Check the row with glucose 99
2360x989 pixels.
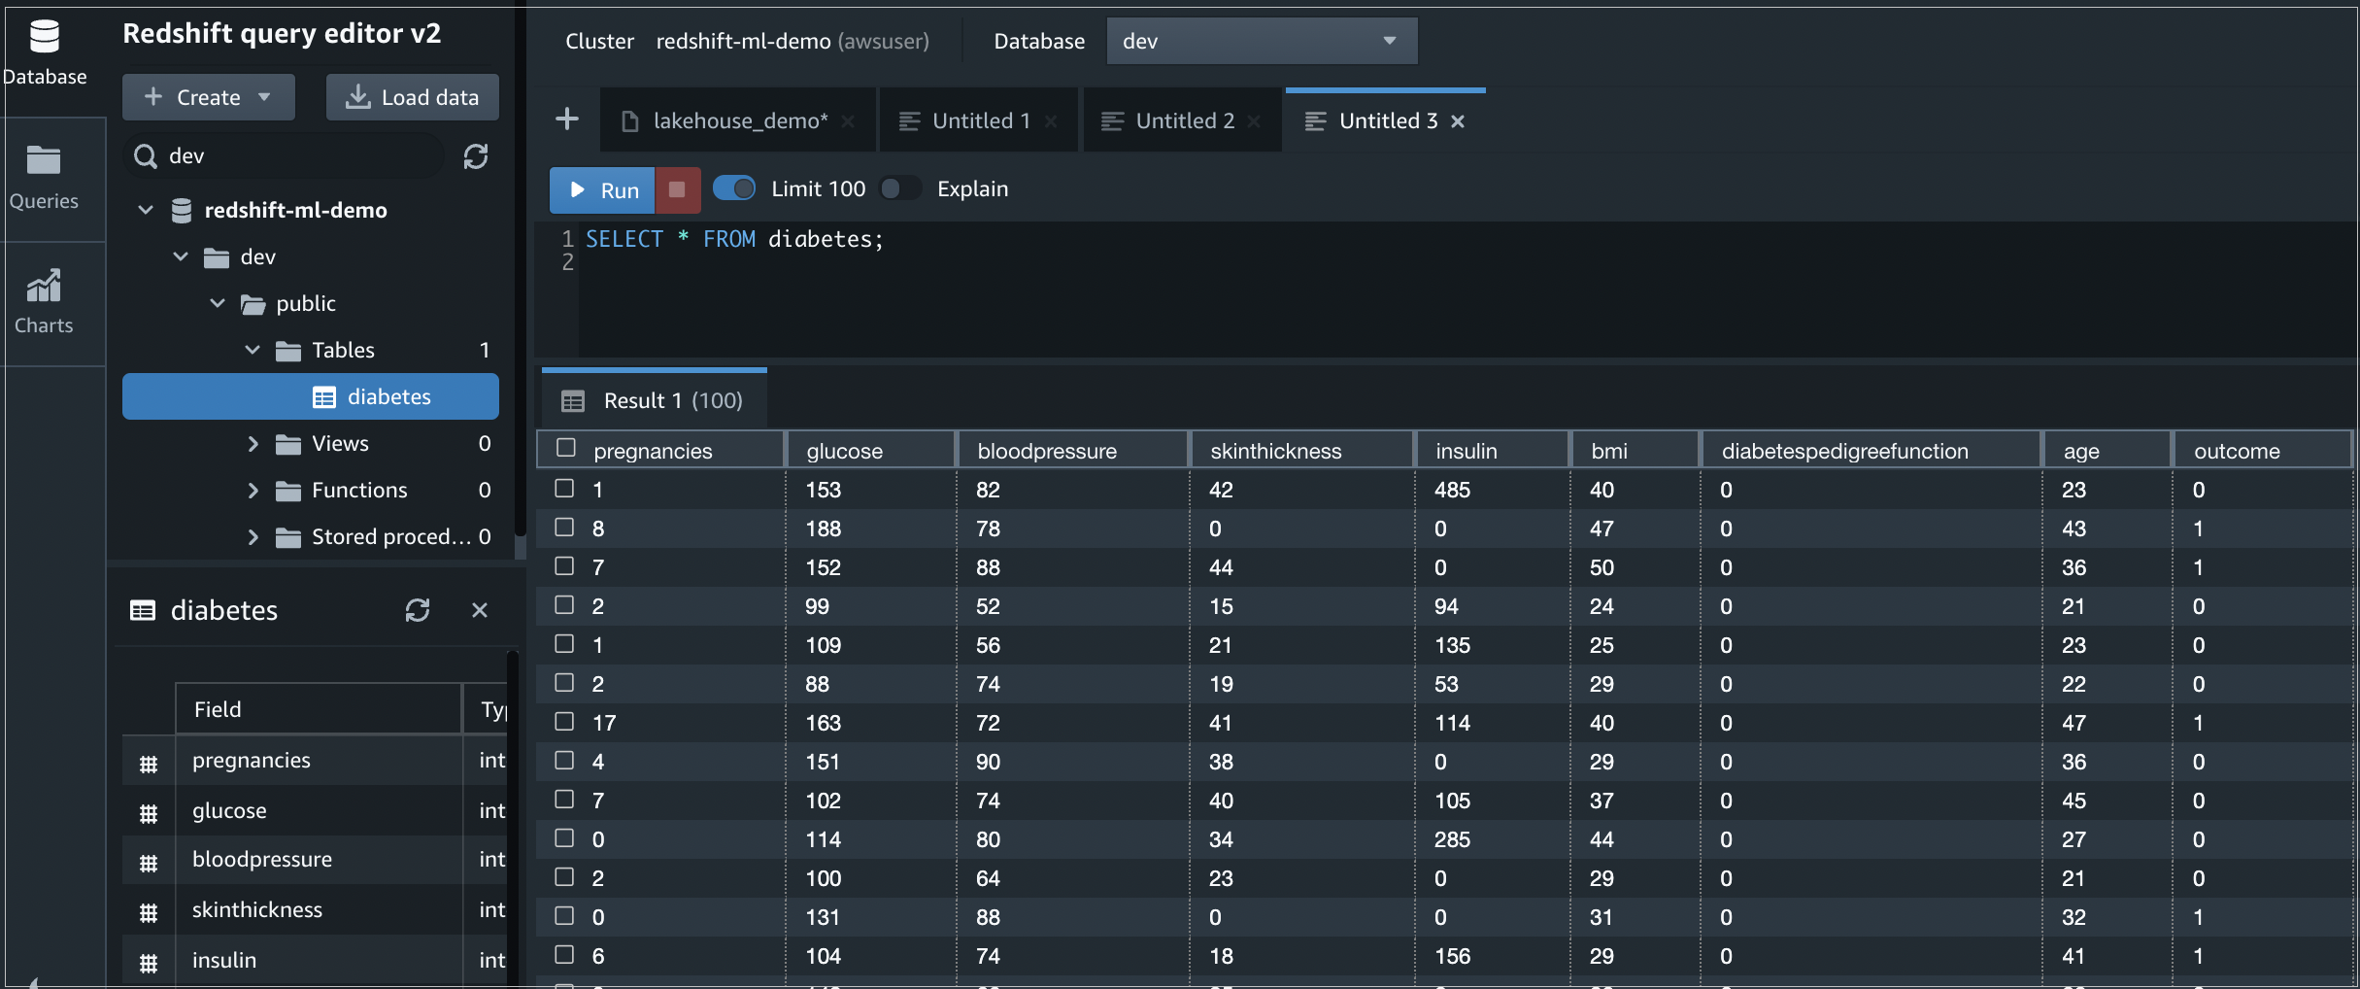coord(564,604)
